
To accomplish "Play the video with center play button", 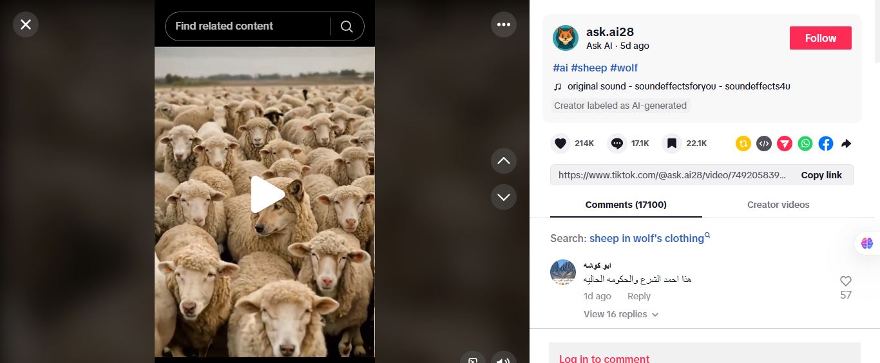I will tap(267, 194).
